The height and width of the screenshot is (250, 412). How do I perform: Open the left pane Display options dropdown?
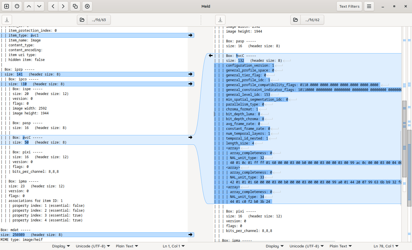pyautogui.click(x=61, y=246)
